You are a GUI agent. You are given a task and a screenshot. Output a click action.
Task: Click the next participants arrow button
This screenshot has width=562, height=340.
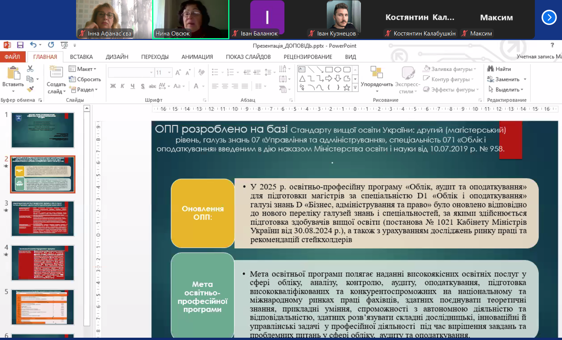[x=549, y=17]
